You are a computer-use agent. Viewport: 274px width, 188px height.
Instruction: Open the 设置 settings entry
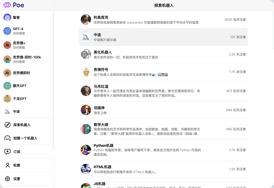click(26, 178)
